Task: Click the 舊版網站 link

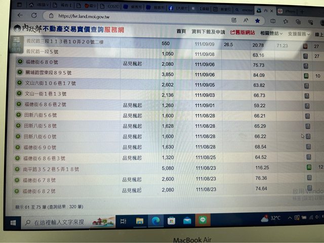Action: pos(243,32)
